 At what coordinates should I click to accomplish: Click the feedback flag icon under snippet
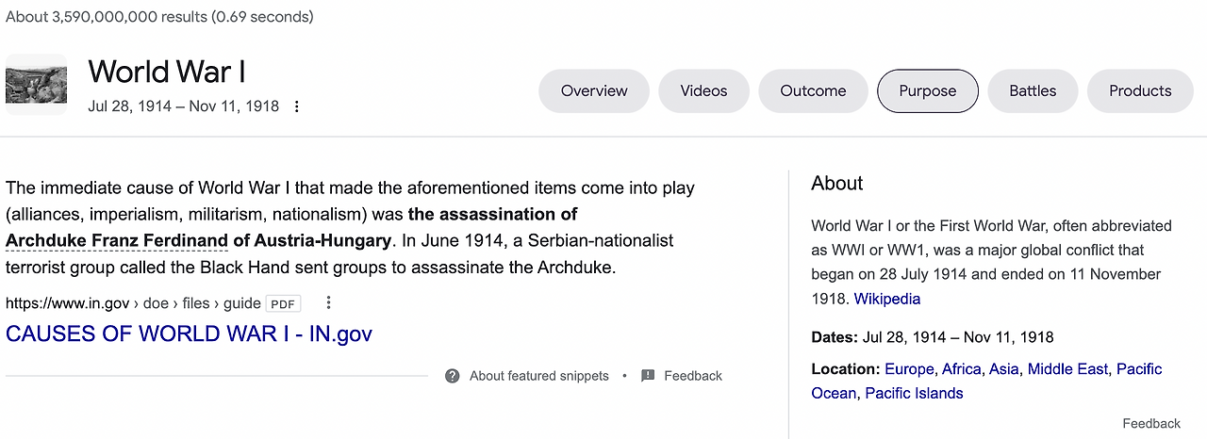[x=648, y=376]
